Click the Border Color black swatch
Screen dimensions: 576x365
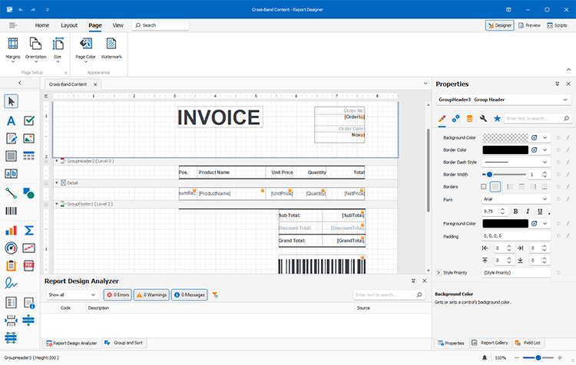(505, 150)
